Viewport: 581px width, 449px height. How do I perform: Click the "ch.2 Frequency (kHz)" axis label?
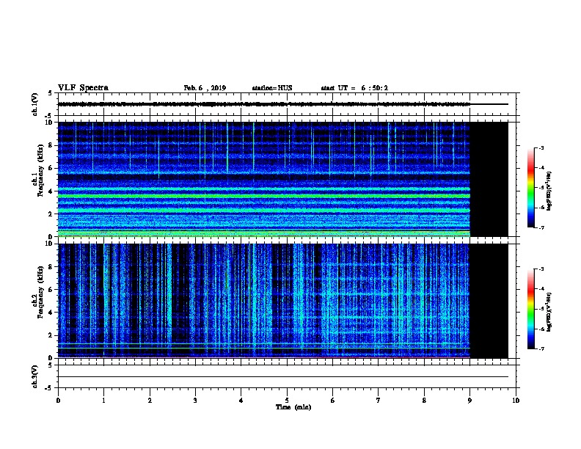(37, 292)
